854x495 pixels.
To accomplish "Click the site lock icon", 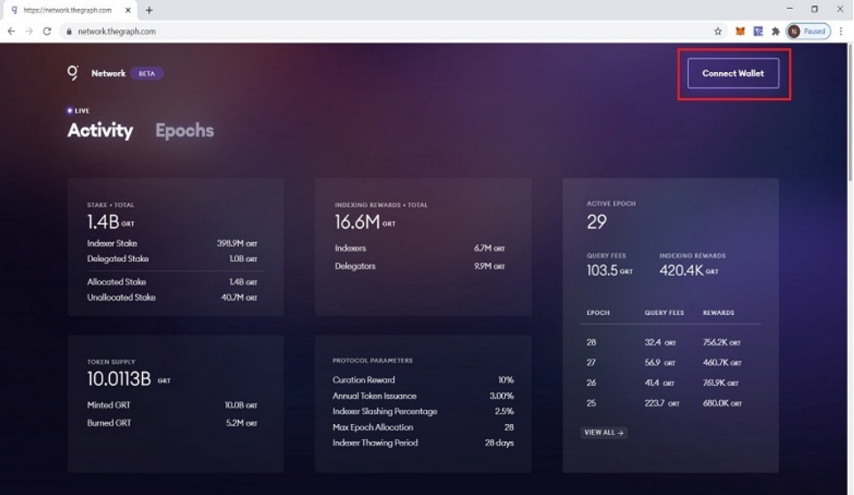I will coord(68,32).
